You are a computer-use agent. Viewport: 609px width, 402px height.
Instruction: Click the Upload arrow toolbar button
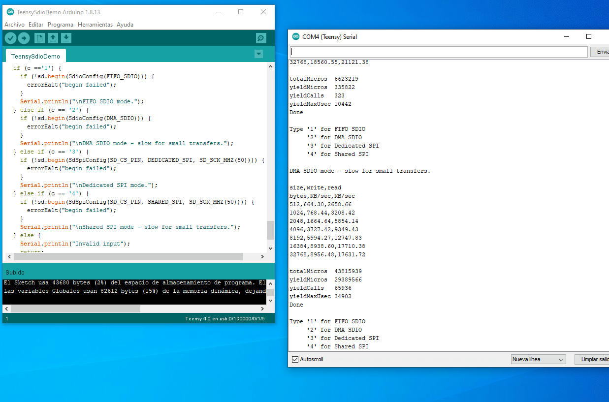(x=24, y=38)
